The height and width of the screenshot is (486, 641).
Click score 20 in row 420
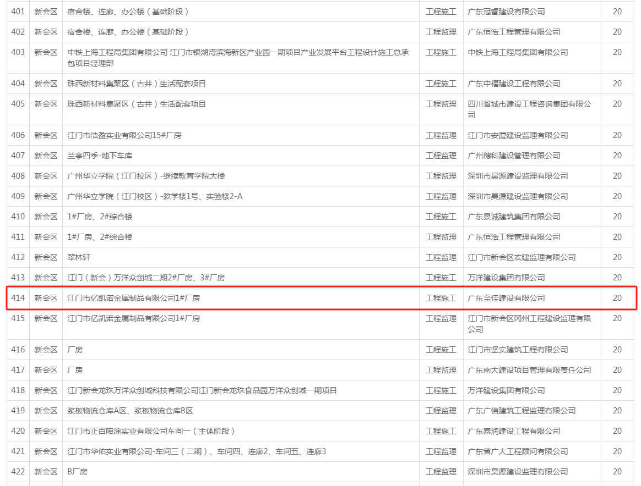coord(617,432)
